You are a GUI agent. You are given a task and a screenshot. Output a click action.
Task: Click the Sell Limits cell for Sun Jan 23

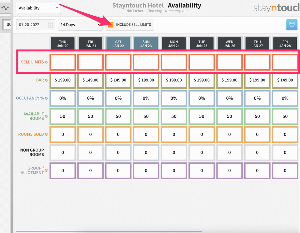146,62
